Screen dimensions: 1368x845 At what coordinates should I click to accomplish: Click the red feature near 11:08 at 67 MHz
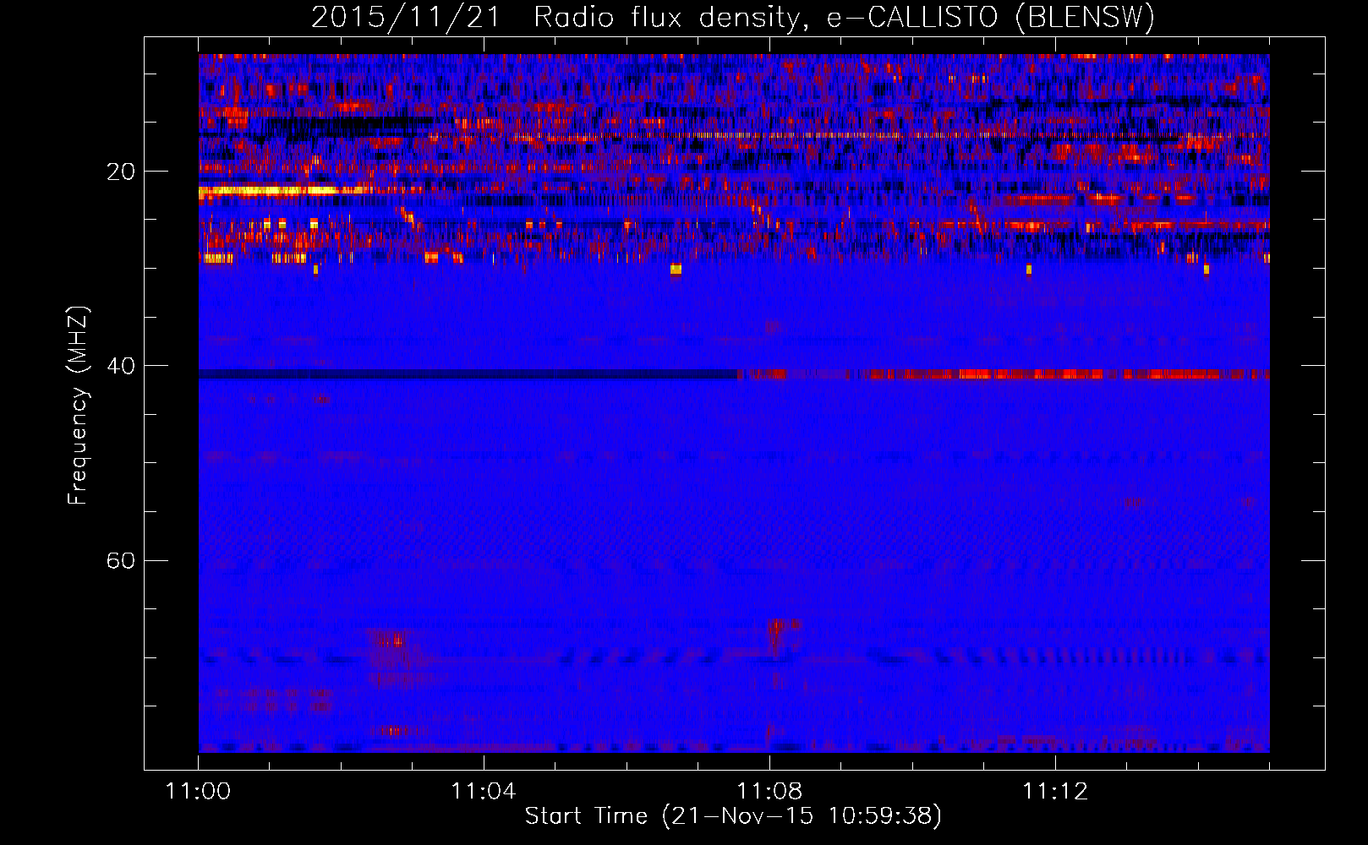[783, 625]
